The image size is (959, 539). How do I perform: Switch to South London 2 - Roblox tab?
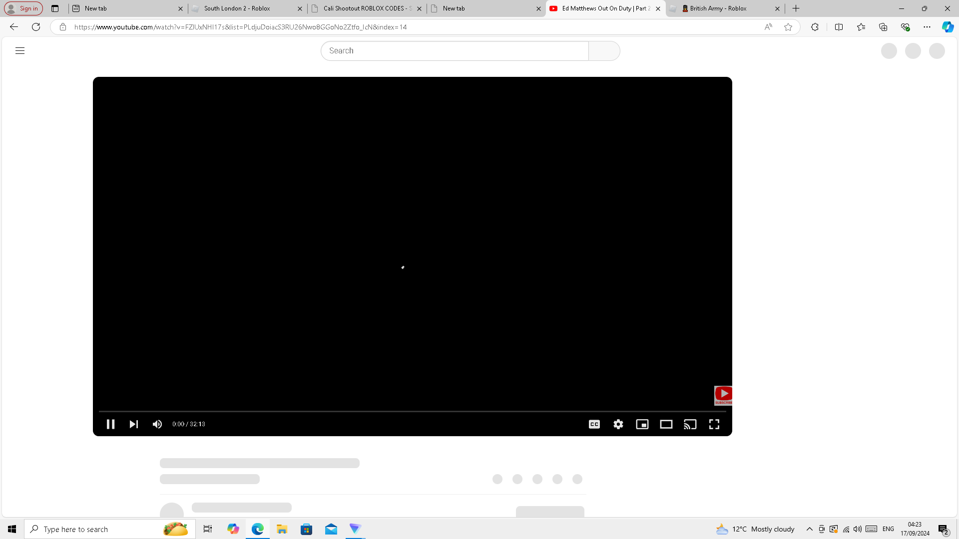point(248,8)
